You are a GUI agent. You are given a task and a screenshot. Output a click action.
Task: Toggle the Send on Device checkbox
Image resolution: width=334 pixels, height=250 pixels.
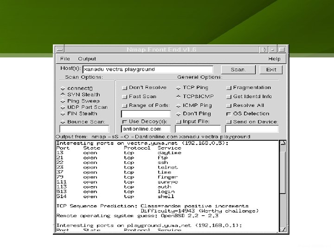229,122
